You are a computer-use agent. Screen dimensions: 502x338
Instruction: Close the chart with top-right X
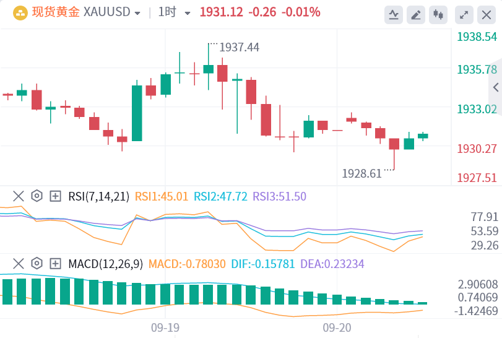click(x=487, y=15)
